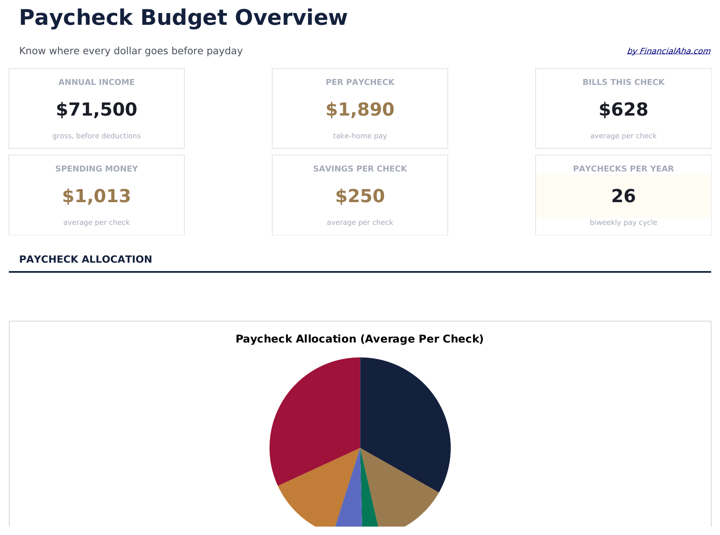Viewport: 720px width, 535px height.
Task: Click the Paycheck Allocation chart title
Action: [x=360, y=339]
